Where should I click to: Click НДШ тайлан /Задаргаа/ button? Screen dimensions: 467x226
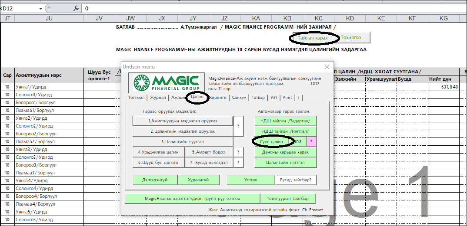(x=285, y=121)
